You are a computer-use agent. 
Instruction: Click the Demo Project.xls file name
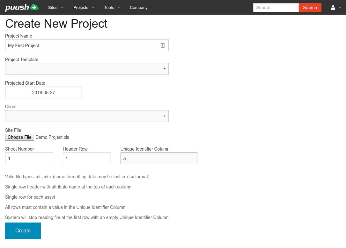pos(52,137)
